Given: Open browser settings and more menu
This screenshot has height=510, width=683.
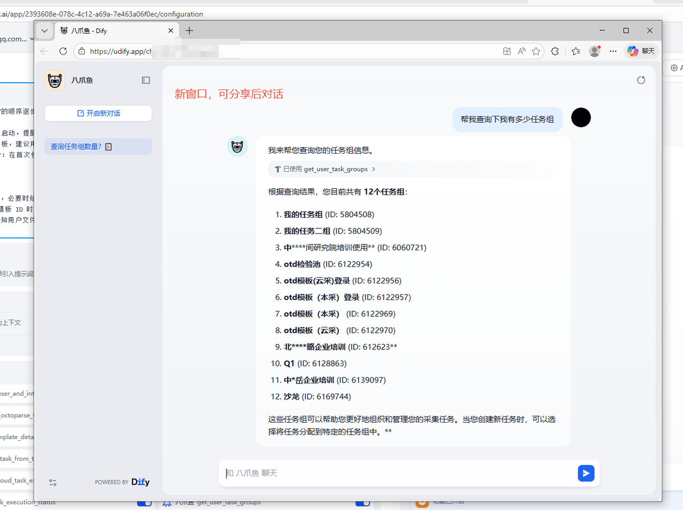Looking at the screenshot, I should (613, 51).
